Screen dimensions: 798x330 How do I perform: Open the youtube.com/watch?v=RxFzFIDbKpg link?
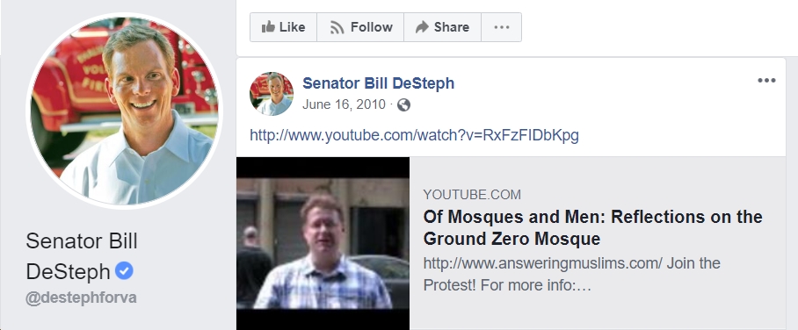pyautogui.click(x=414, y=135)
